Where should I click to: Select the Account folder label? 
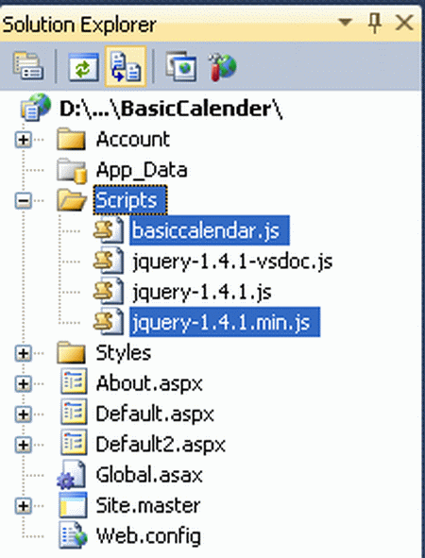click(133, 139)
